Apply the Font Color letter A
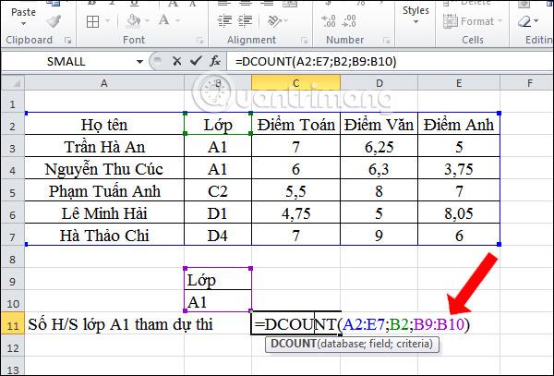The image size is (554, 376). tap(163, 20)
